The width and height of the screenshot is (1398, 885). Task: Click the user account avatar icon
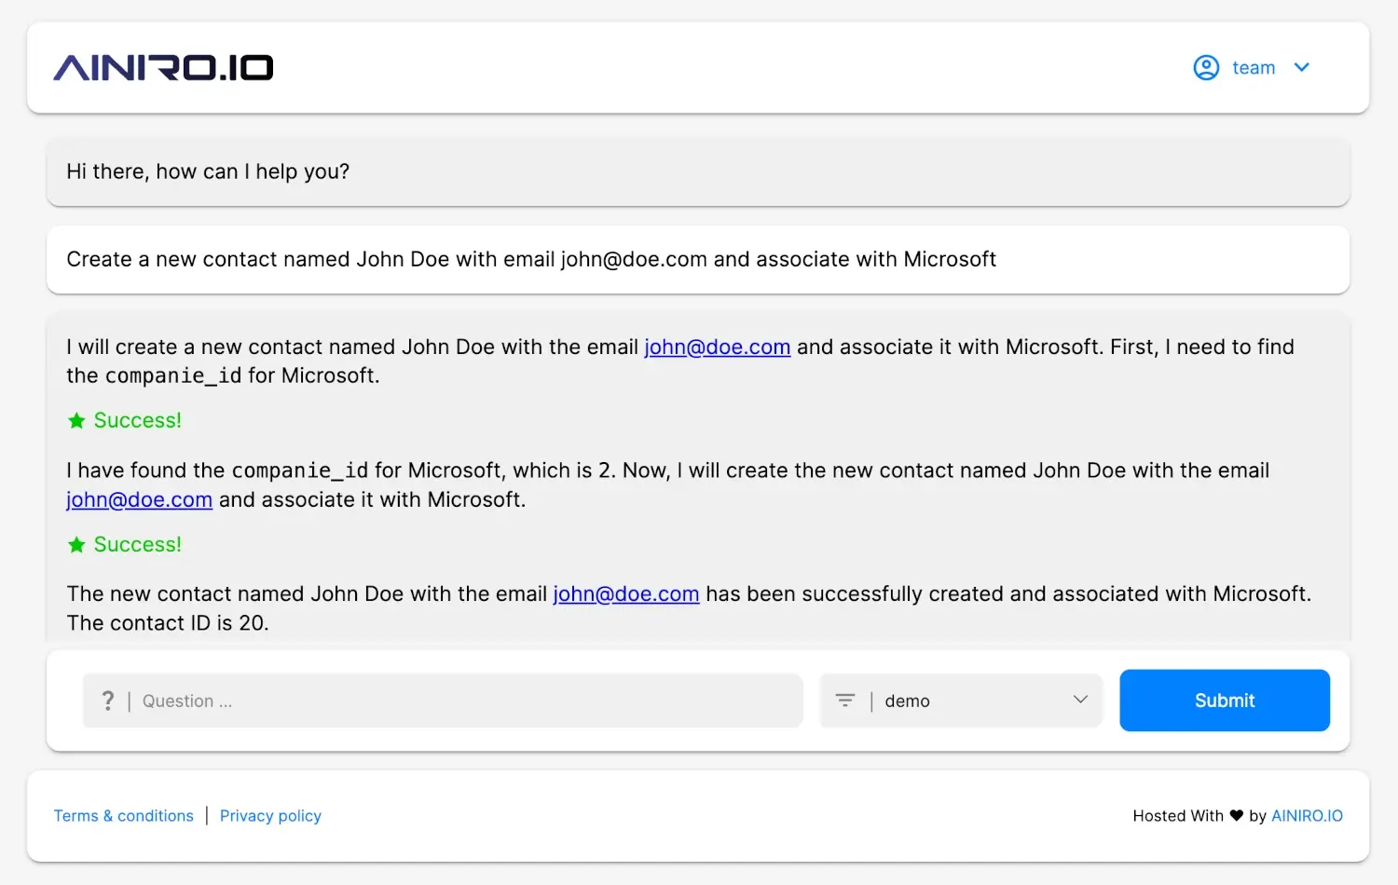pyautogui.click(x=1206, y=67)
